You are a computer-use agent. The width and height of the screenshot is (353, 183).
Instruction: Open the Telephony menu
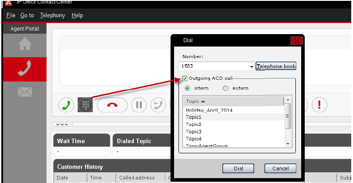52,16
